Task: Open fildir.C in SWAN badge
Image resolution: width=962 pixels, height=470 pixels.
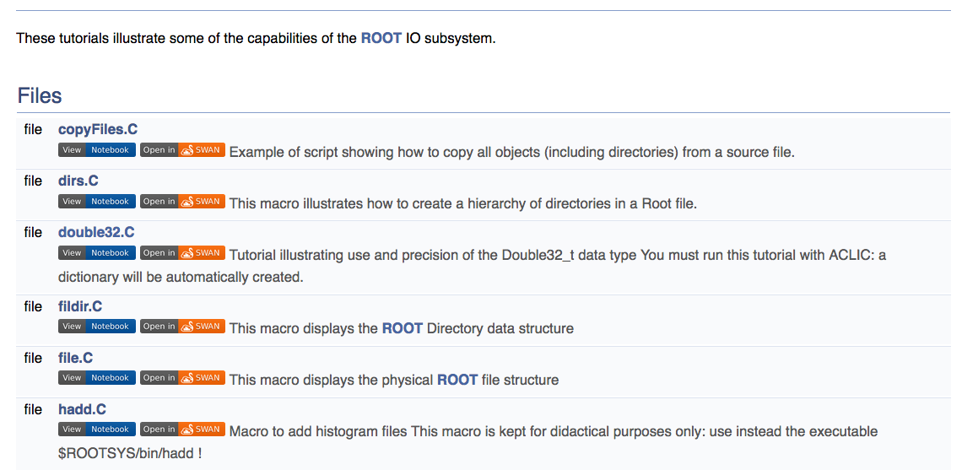Action: [182, 327]
